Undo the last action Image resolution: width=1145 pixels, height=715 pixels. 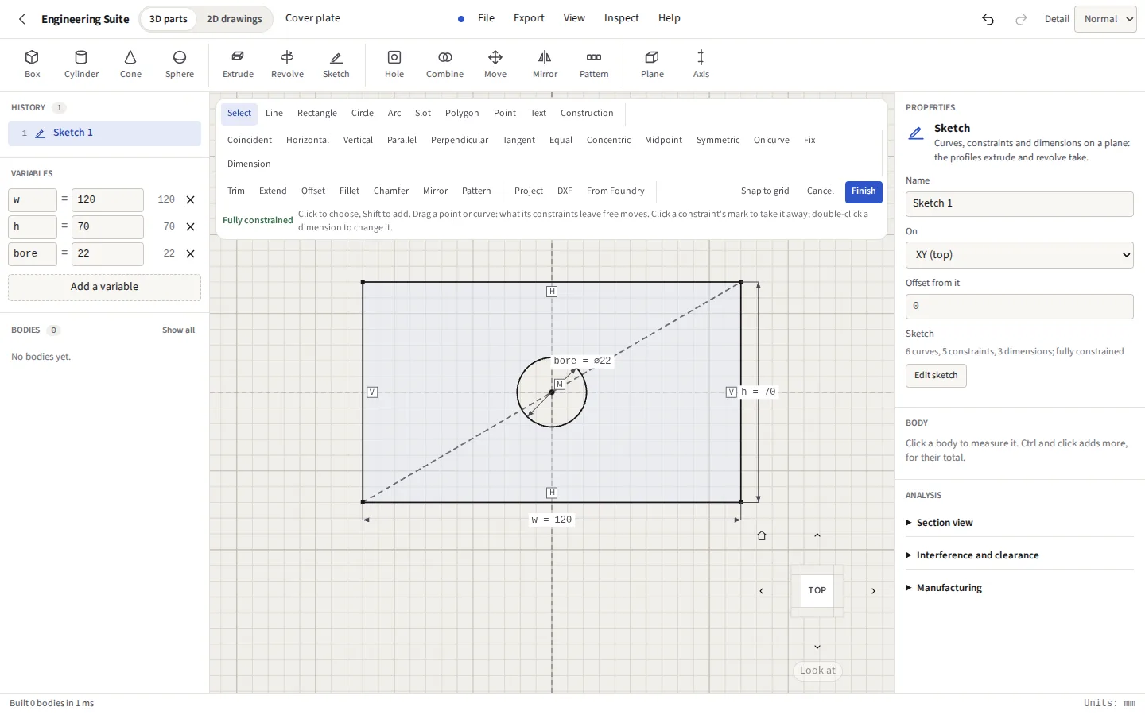pyautogui.click(x=988, y=19)
